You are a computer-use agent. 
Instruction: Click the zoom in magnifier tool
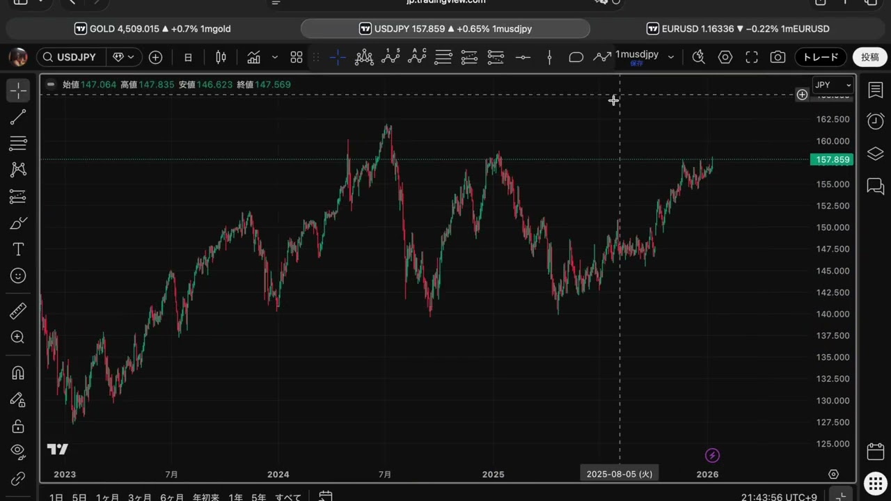pos(18,337)
